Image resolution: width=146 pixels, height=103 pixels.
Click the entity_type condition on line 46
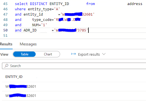(x=44, y=9)
